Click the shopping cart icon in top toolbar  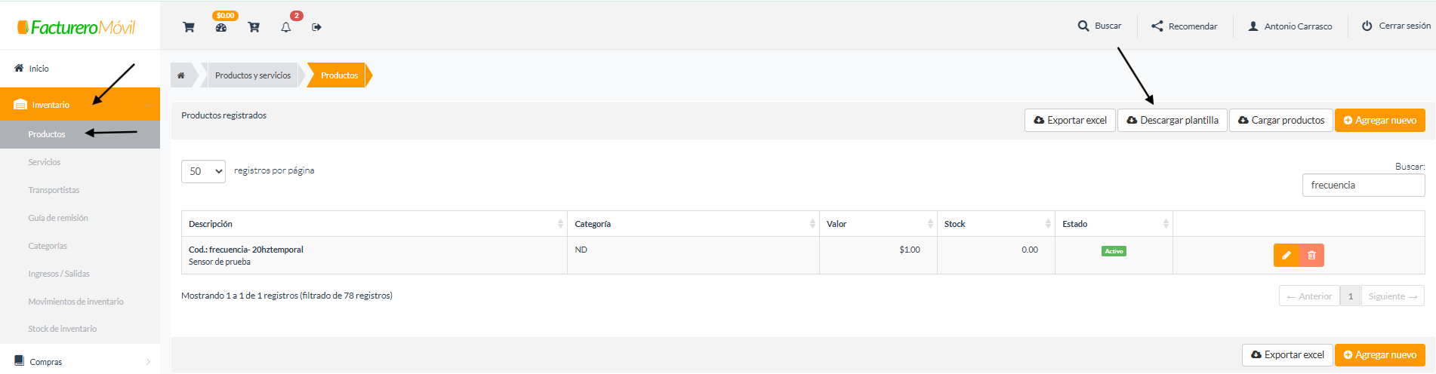click(x=189, y=27)
